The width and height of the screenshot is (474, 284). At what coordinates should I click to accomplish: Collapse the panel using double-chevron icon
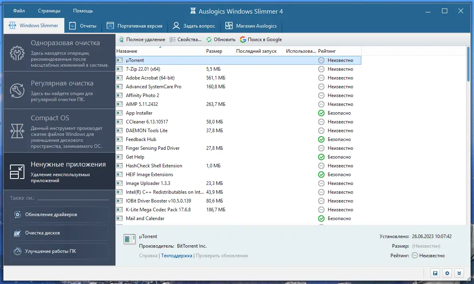point(459,273)
